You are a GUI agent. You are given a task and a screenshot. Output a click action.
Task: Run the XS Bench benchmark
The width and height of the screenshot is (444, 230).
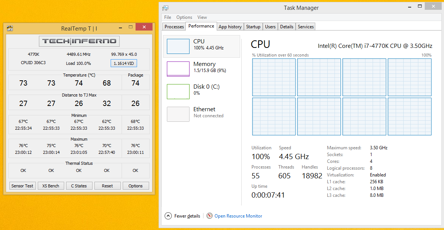click(51, 186)
